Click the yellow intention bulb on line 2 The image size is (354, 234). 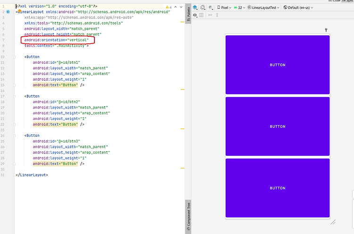(20, 11)
